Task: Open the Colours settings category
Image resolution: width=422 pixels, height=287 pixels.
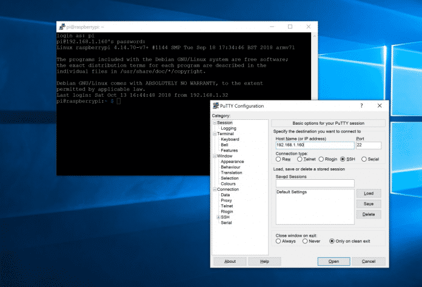Action: point(229,183)
